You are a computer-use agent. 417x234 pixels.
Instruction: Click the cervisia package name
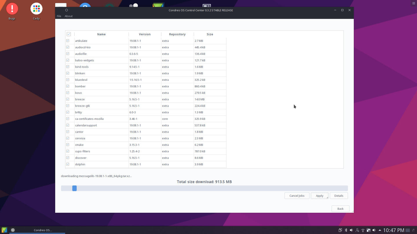pyautogui.click(x=80, y=138)
